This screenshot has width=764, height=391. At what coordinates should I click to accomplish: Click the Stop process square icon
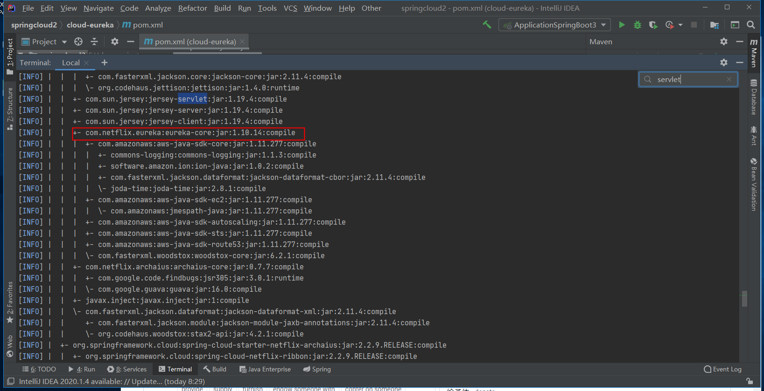pyautogui.click(x=694, y=25)
